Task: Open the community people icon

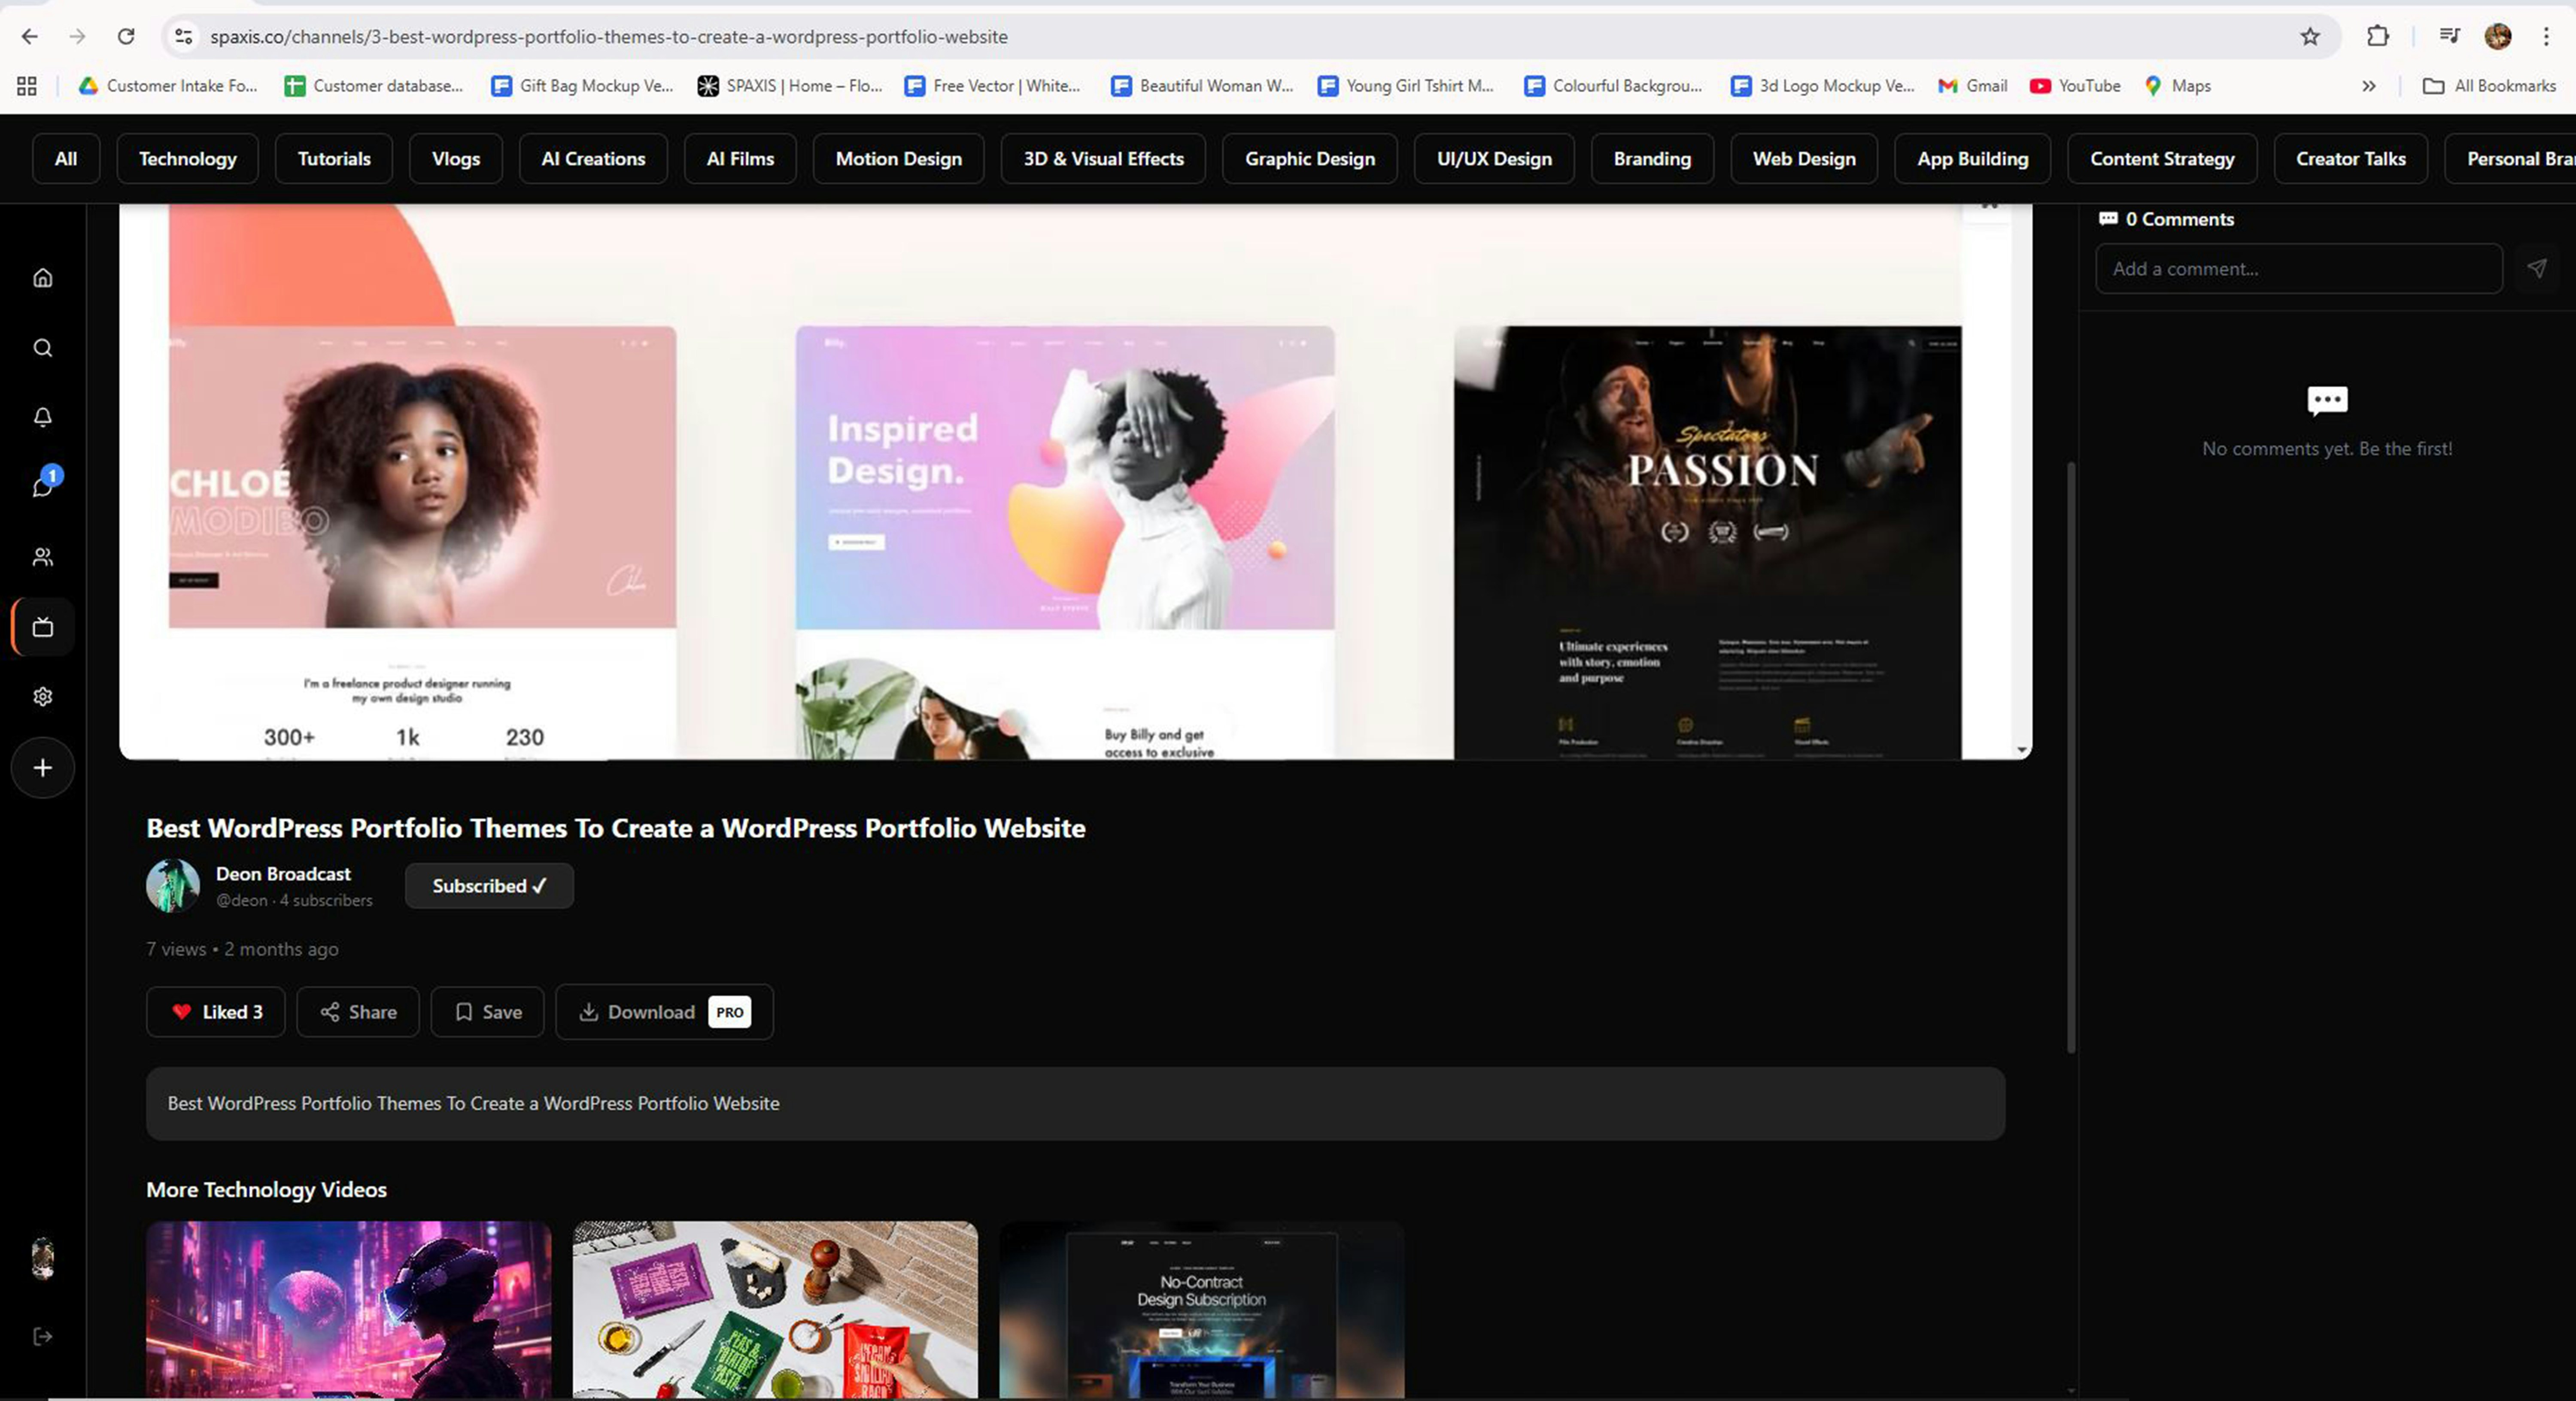Action: pos(42,557)
